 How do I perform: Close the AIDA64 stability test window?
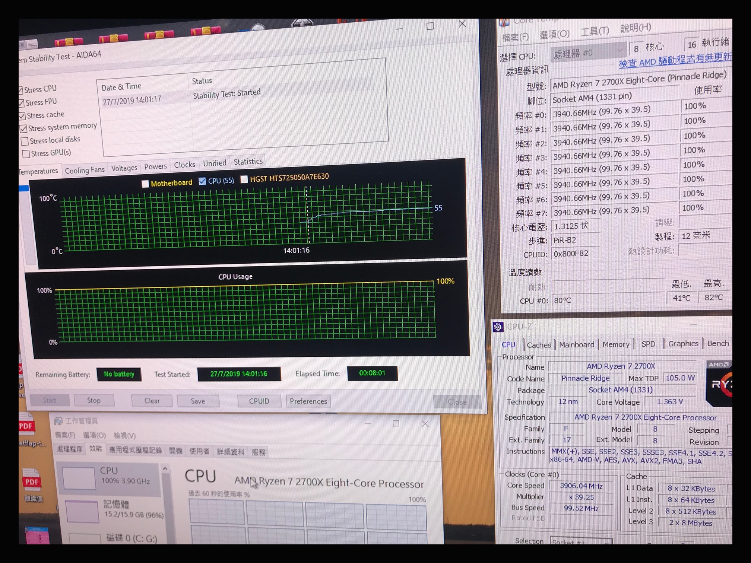tap(462, 24)
